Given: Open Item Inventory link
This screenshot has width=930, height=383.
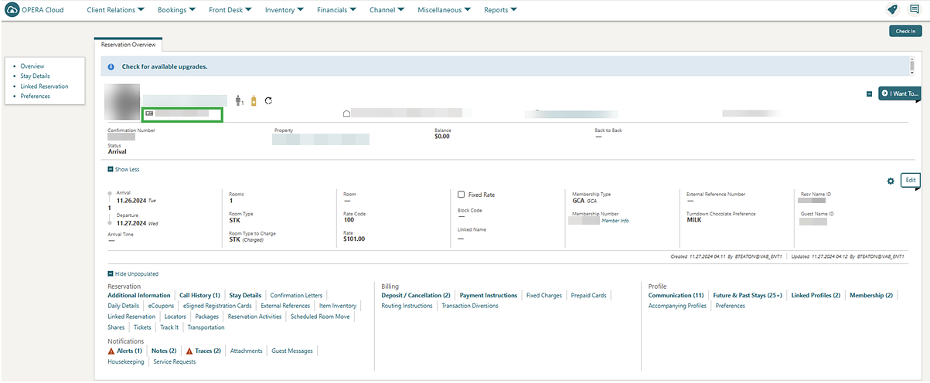Looking at the screenshot, I should [338, 307].
